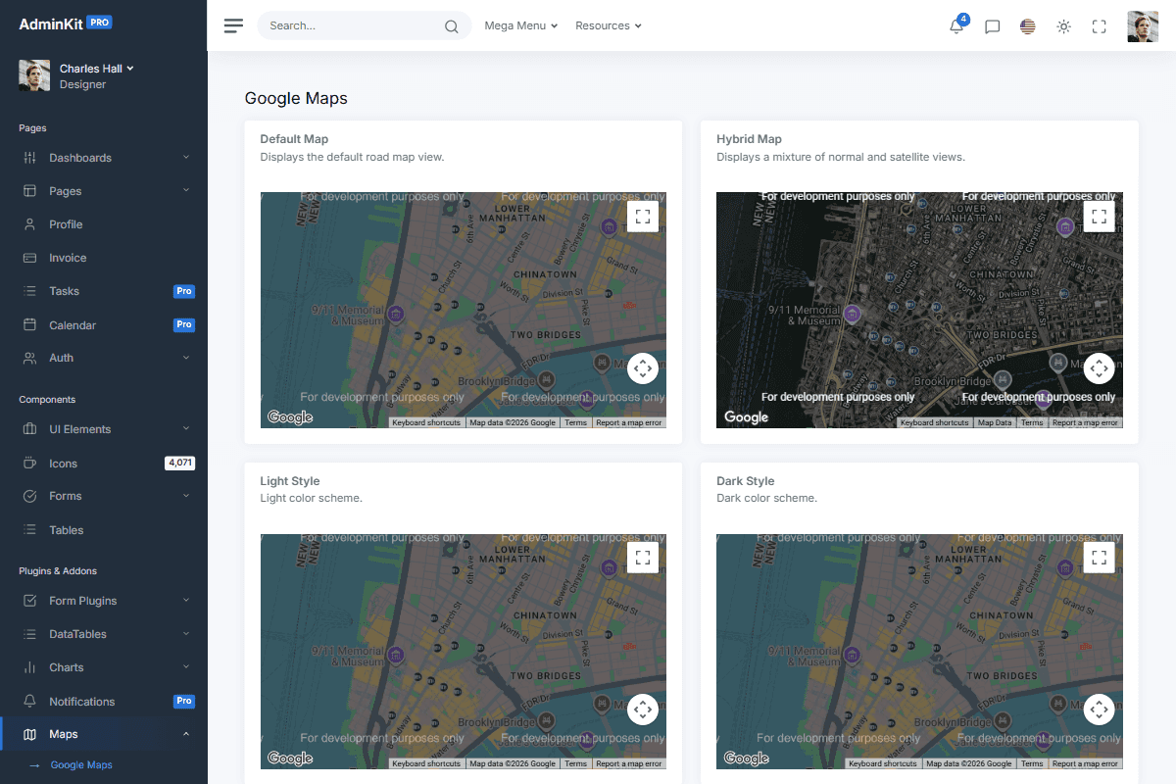Open camera controls on Light Style map
1176x784 pixels.
pos(643,710)
